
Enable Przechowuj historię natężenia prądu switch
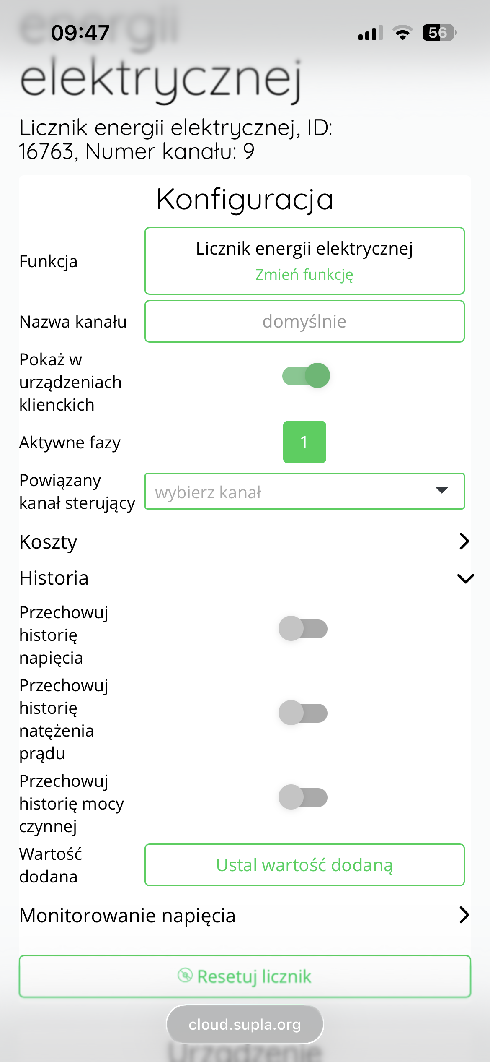coord(303,713)
